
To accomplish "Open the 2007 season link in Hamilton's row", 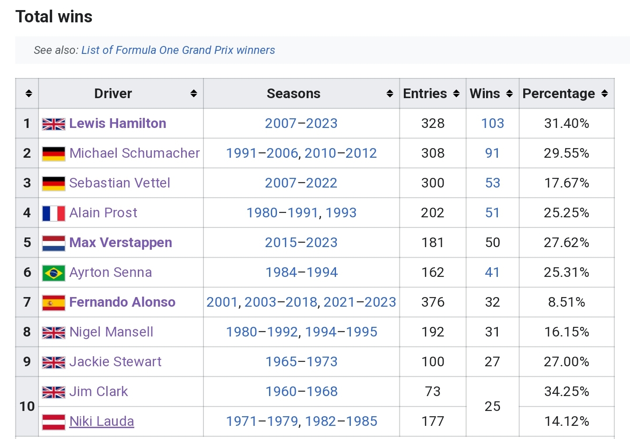I will click(281, 123).
